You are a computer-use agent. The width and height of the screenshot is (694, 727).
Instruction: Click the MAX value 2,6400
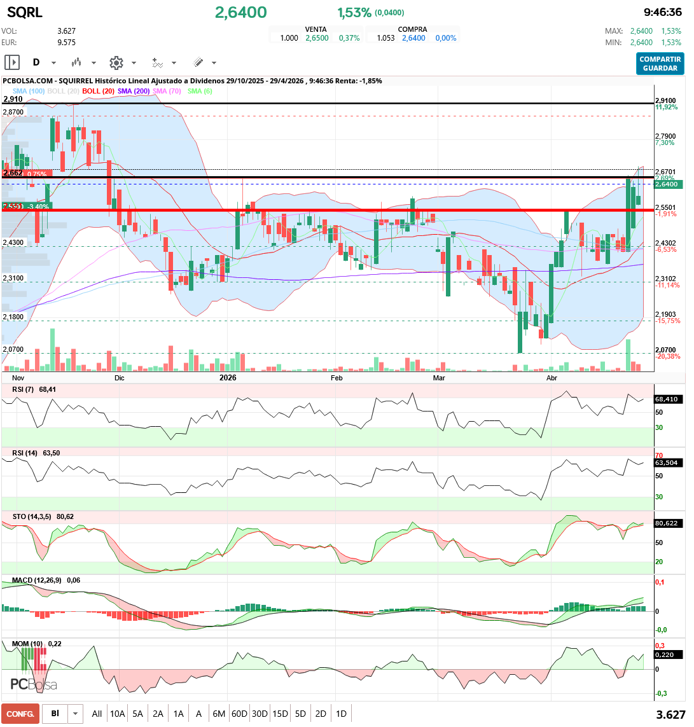coord(641,31)
